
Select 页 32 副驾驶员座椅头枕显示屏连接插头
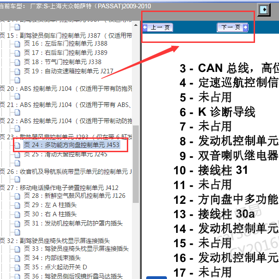55,241
